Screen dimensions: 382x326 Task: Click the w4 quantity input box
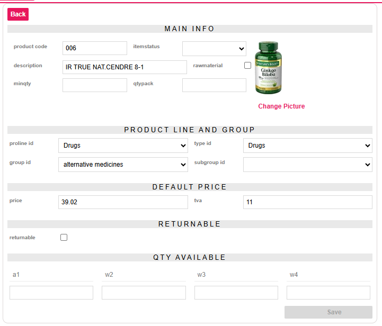click(328, 293)
